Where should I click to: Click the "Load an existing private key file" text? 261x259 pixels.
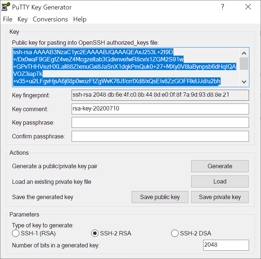click(x=52, y=182)
